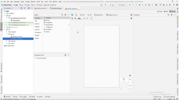This screenshot has height=100, width=179.
Task: Click the download arrow next to RecyclerView
Action: click(x=69, y=25)
